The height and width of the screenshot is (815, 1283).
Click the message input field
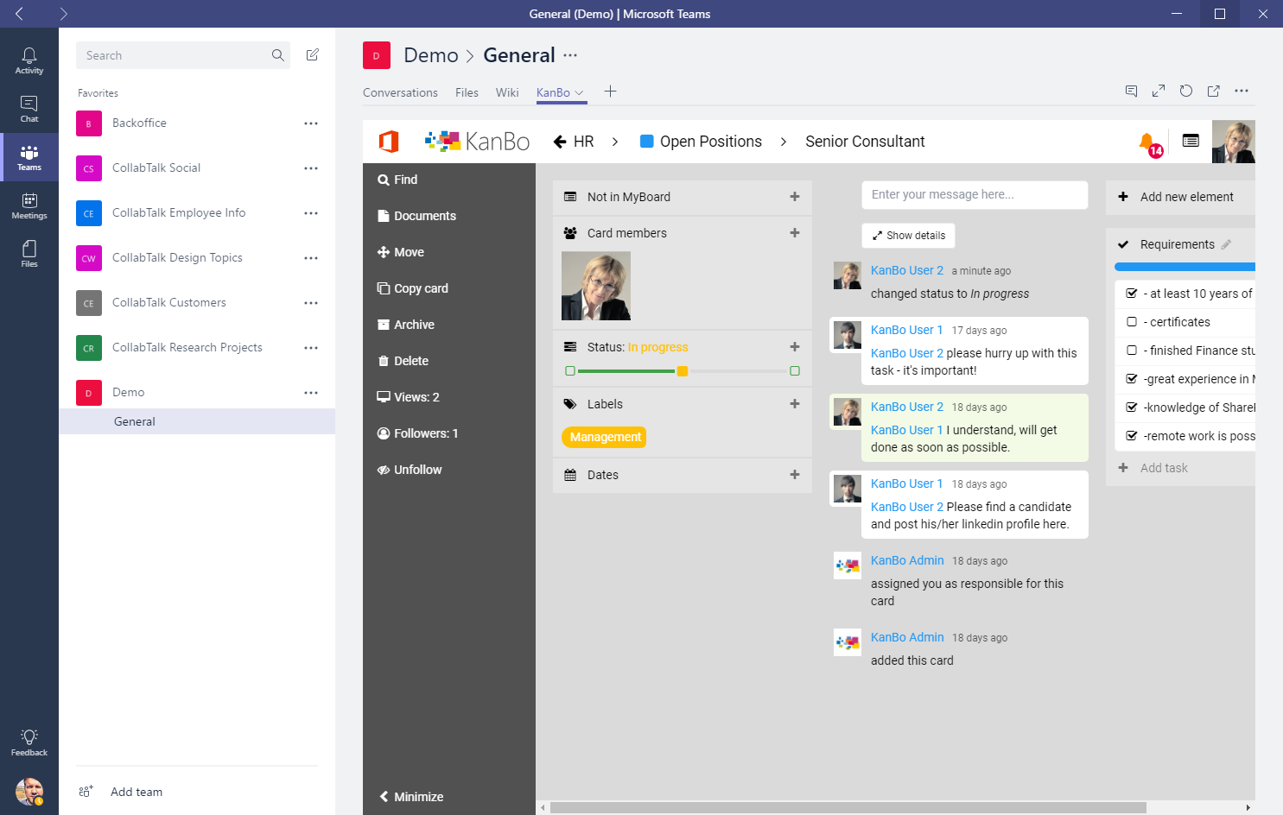click(x=975, y=195)
